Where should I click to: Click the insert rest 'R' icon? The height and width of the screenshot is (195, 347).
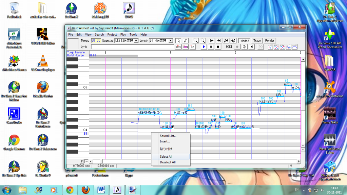(x=192, y=47)
